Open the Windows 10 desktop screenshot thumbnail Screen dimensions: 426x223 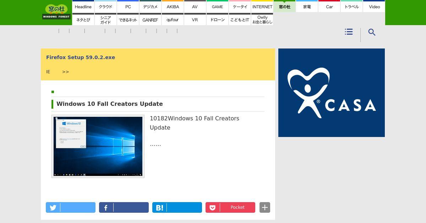click(98, 146)
